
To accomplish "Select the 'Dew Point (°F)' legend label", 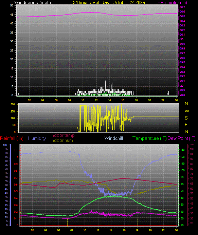I will pos(181,138).
